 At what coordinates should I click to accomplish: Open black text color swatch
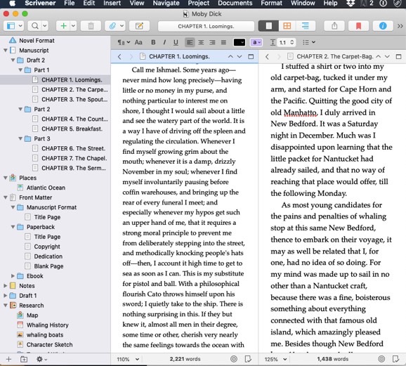tap(240, 42)
